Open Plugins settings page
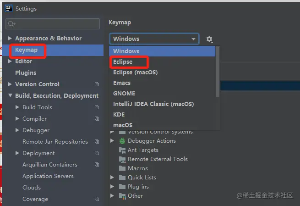This screenshot has height=206, width=300. (26, 73)
